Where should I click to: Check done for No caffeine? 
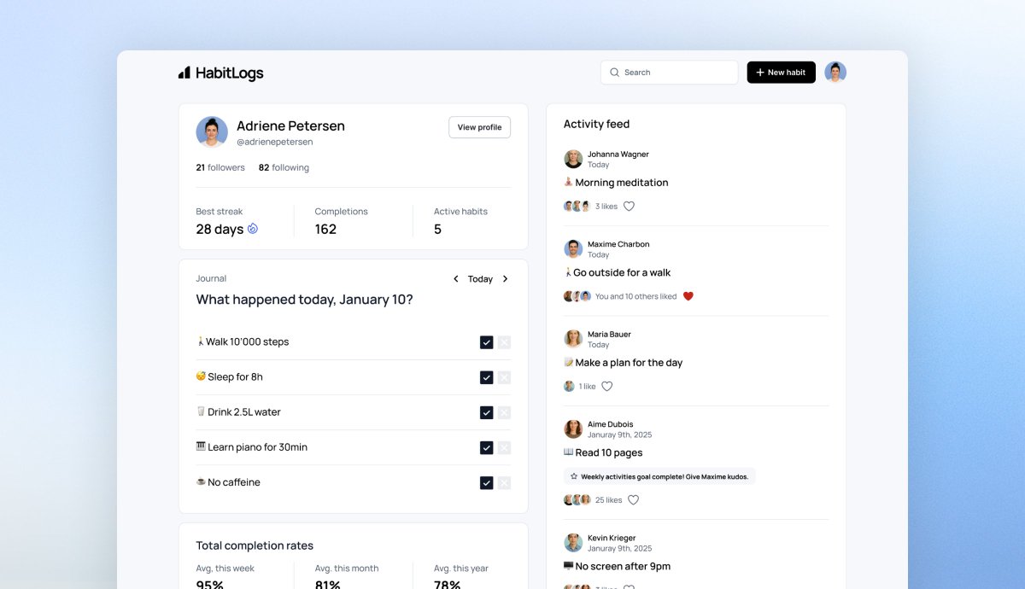(x=486, y=482)
